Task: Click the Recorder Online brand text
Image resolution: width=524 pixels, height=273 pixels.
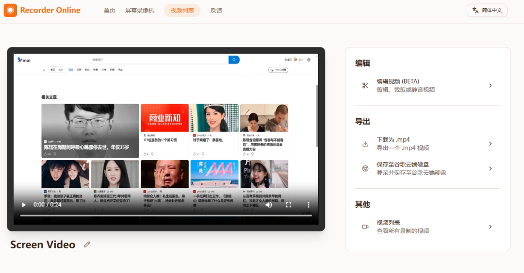Action: (x=50, y=10)
